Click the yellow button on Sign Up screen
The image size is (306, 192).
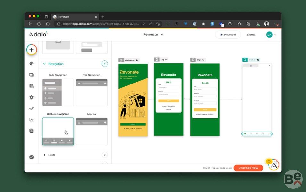click(205, 109)
